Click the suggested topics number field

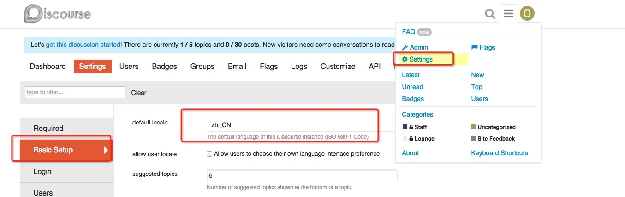coord(302,176)
